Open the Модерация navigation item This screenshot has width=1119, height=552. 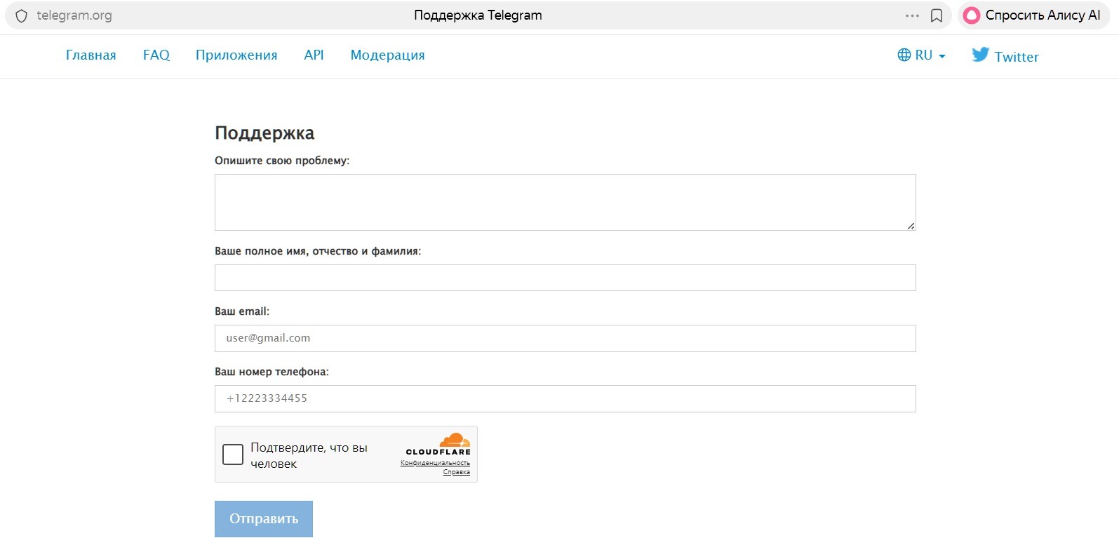pyautogui.click(x=387, y=55)
